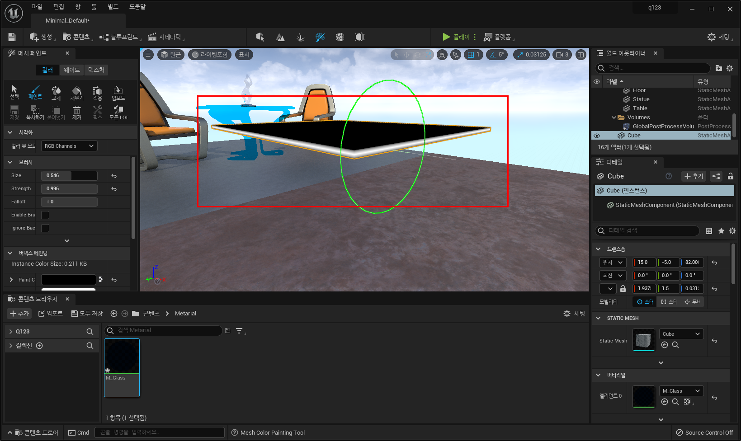
Task: Collapse the 시각화 section
Action: pyautogui.click(x=10, y=132)
